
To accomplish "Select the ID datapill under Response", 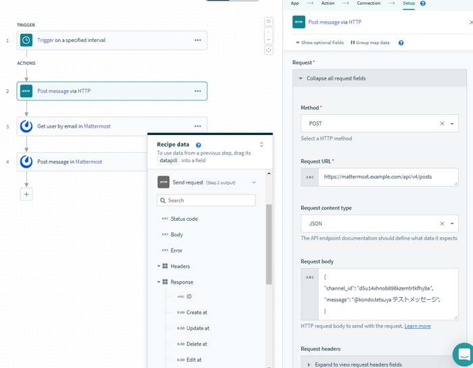I will [184, 296].
